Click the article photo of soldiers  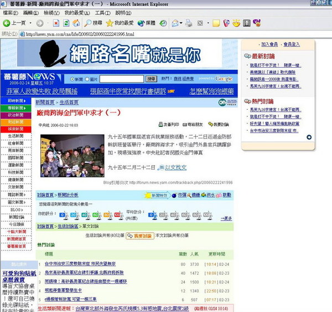(x=72, y=156)
